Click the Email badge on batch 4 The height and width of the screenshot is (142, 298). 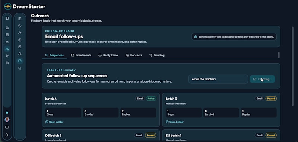140,99
